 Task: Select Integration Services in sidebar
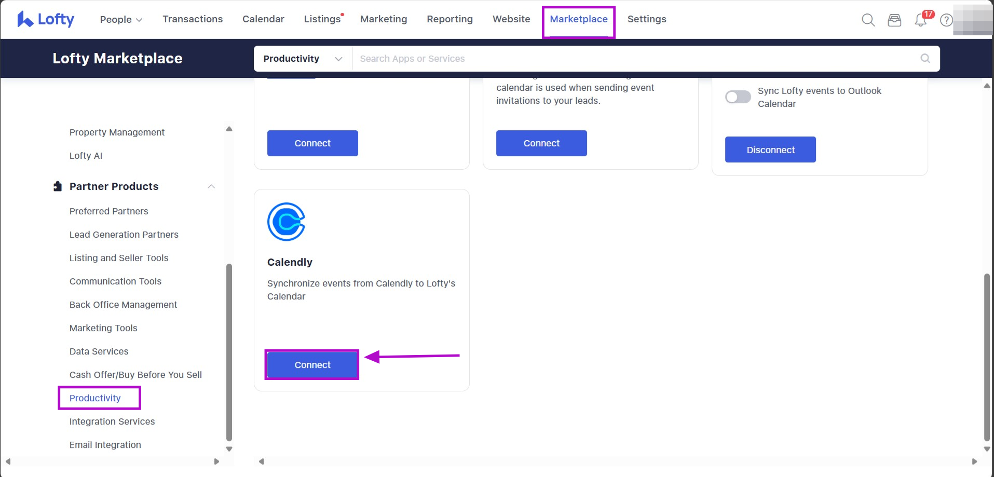coord(112,421)
